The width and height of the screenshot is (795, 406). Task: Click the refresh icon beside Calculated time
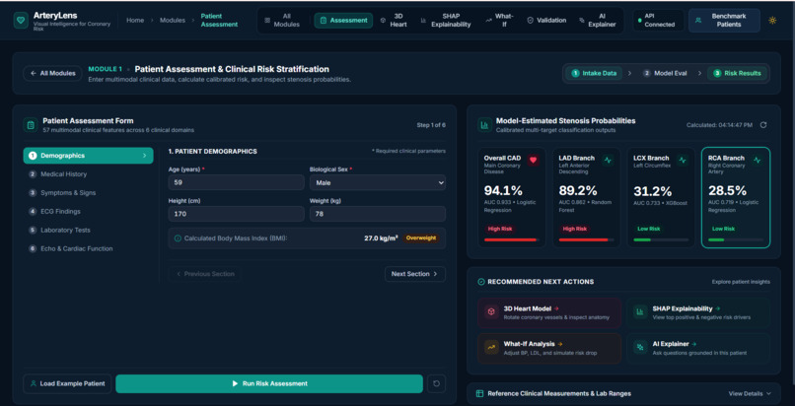(763, 124)
